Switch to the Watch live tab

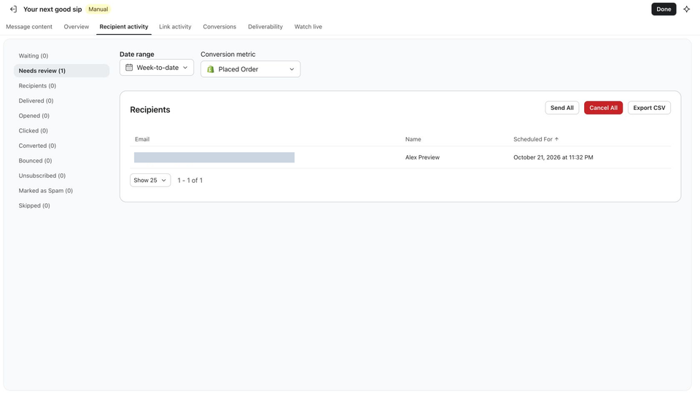308,27
